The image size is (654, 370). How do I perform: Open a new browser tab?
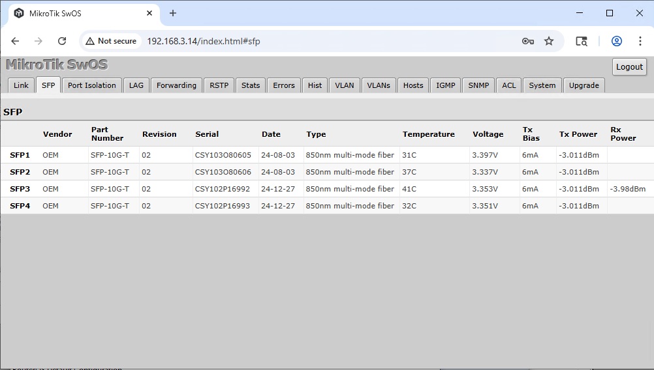point(173,13)
